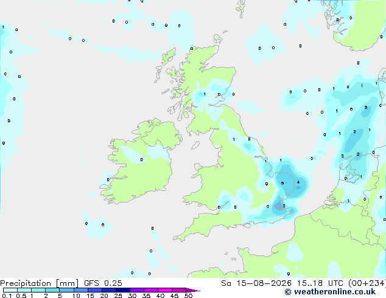Screen dimensions: 386x298
Task: Click the 0.5–1 mm legend color swatch
Action: (x=24, y=290)
